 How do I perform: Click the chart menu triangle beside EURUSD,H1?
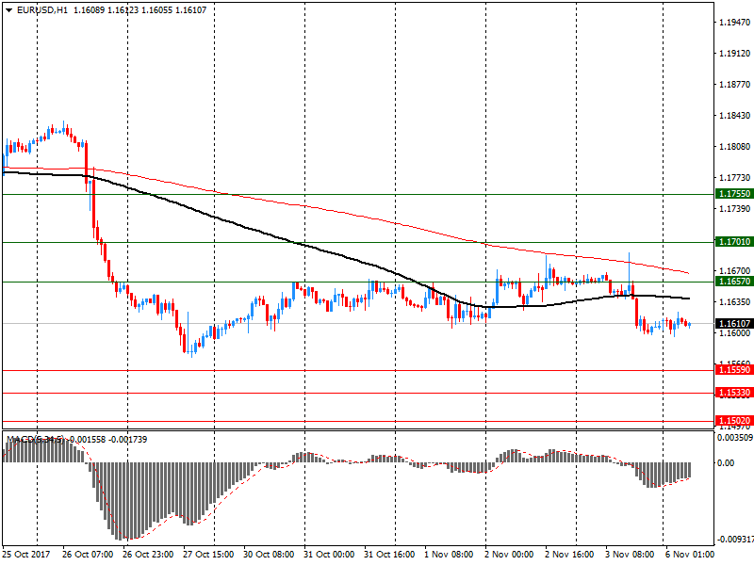coord(8,10)
